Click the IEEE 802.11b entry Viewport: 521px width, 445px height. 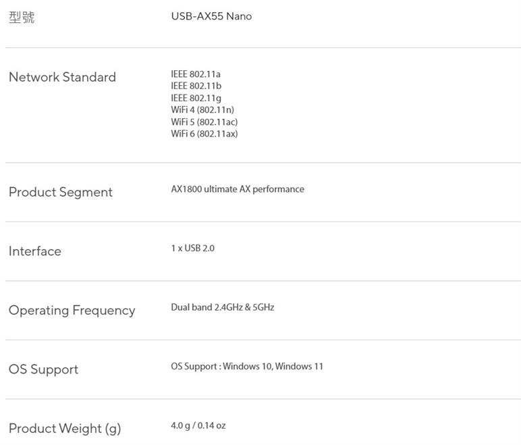point(196,86)
